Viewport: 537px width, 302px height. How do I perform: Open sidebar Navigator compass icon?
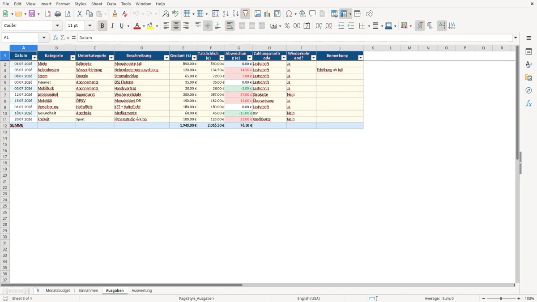(x=528, y=90)
